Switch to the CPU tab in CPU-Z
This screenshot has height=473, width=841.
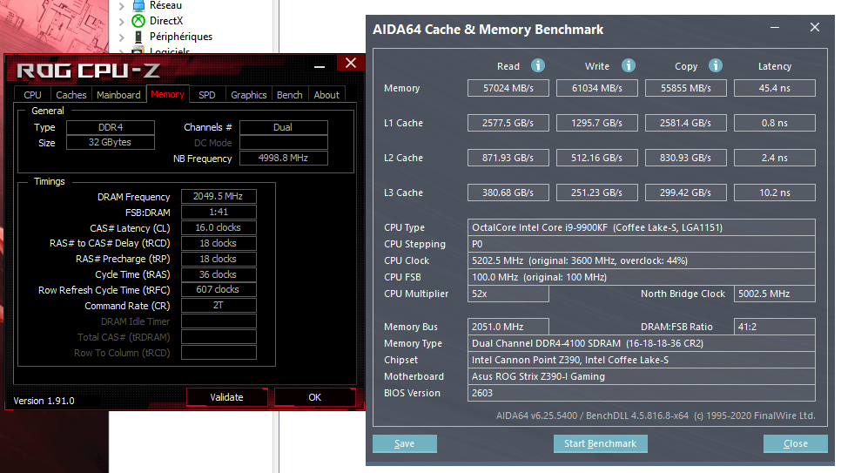(x=33, y=94)
